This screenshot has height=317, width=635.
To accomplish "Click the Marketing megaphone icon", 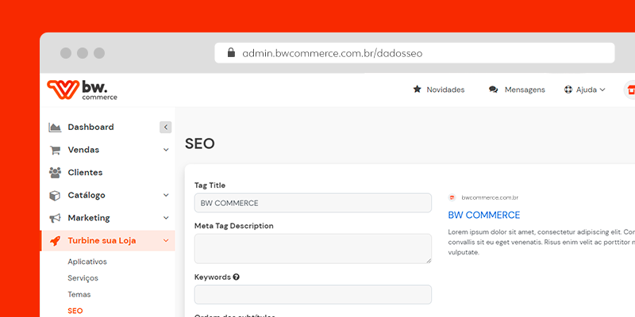I will pyautogui.click(x=55, y=218).
